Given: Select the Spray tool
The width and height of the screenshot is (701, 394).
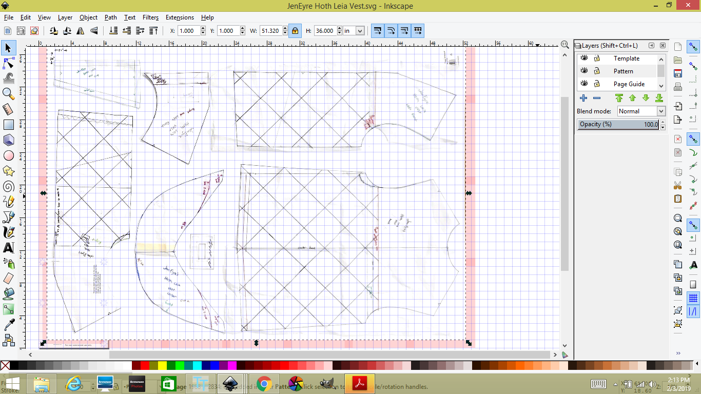Looking at the screenshot, I should [x=8, y=263].
